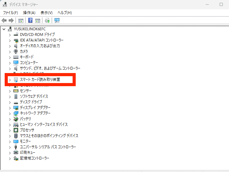
Task: Expand the ソフトウェア デバイス node
Action: (x=10, y=97)
